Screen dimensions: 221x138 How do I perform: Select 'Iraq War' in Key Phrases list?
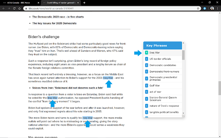(155, 53)
